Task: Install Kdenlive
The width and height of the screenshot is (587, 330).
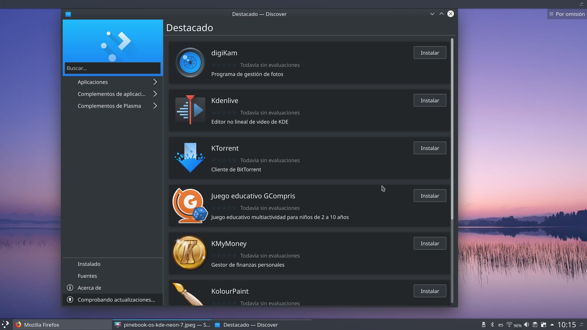Action: 430,101
